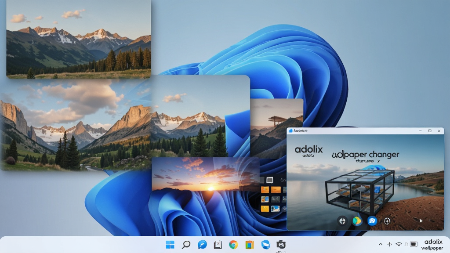450x253 pixels.
Task: Click the circular refresh icon in adolix window
Action: coord(387,221)
